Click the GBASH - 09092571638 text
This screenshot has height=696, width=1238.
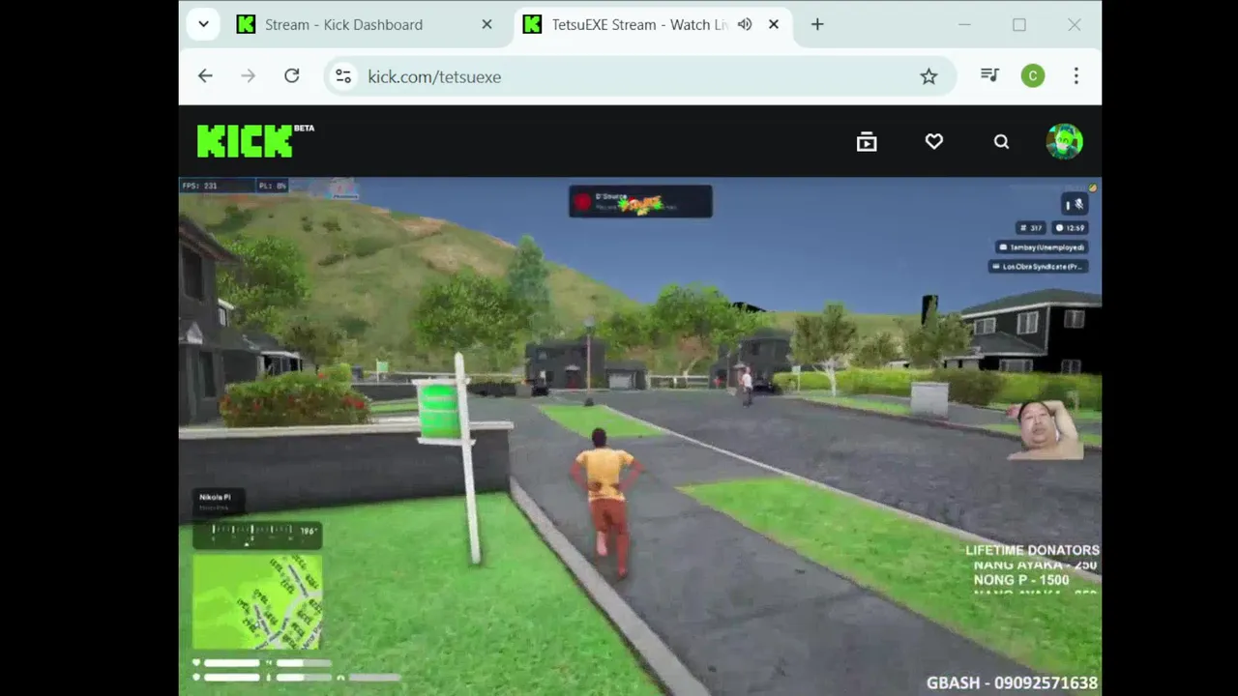[1012, 682]
